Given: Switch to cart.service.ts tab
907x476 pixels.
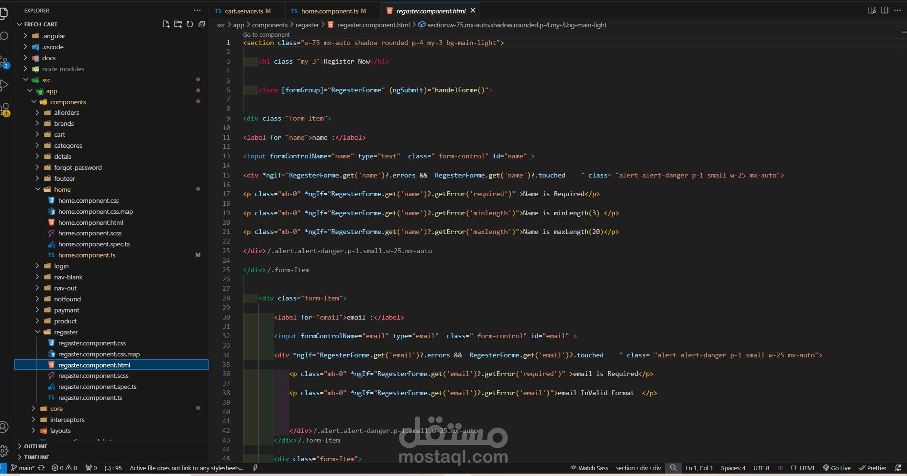Looking at the screenshot, I should pyautogui.click(x=246, y=11).
